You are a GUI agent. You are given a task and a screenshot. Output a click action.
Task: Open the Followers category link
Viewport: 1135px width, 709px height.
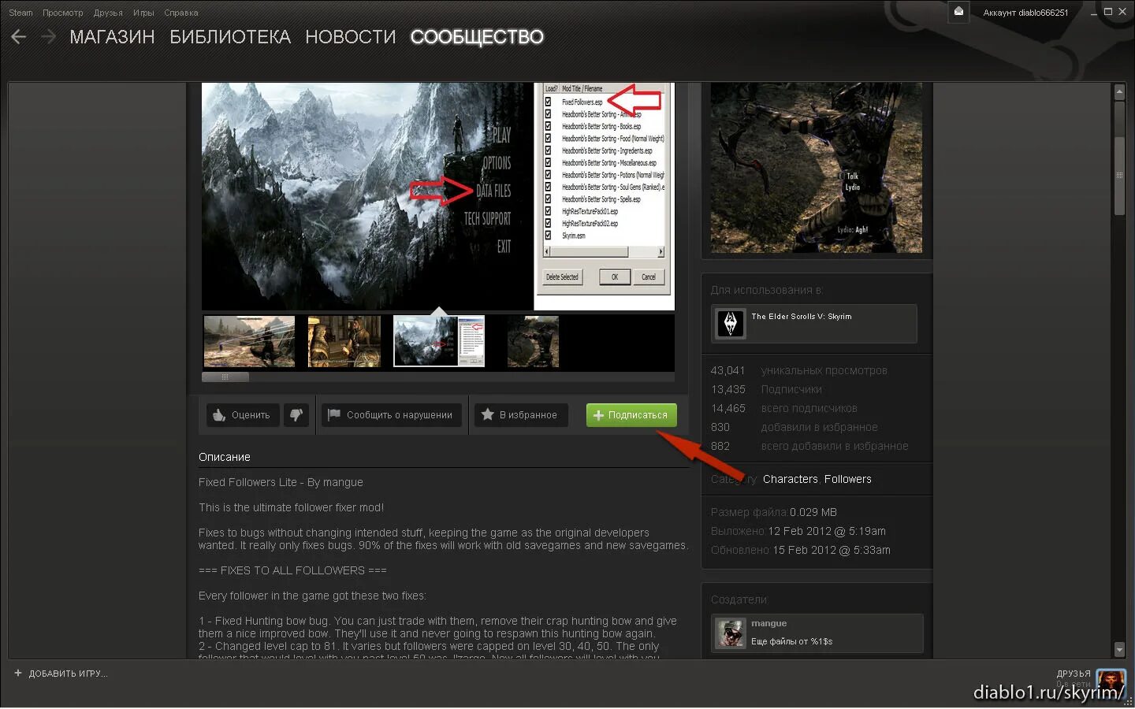coord(848,479)
